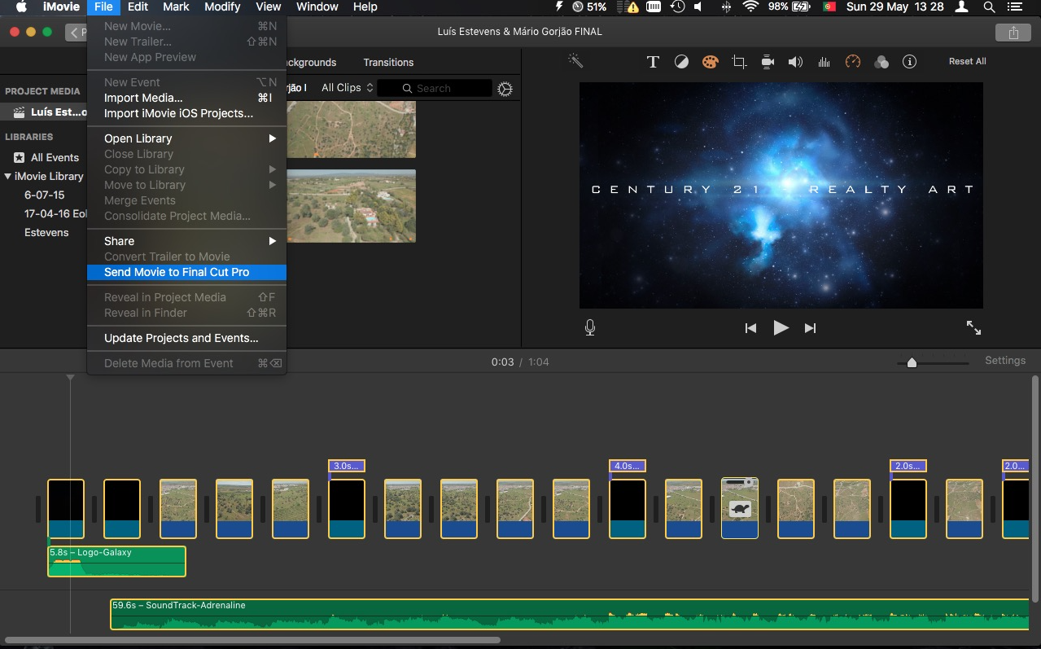This screenshot has width=1041, height=649.
Task: Click the horizontal timeline scrollbar
Action: (x=252, y=640)
